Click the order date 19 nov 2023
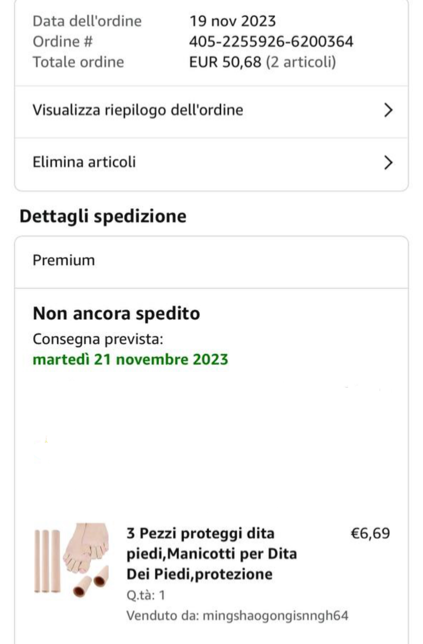Screen dimensions: 423x644 (232, 21)
